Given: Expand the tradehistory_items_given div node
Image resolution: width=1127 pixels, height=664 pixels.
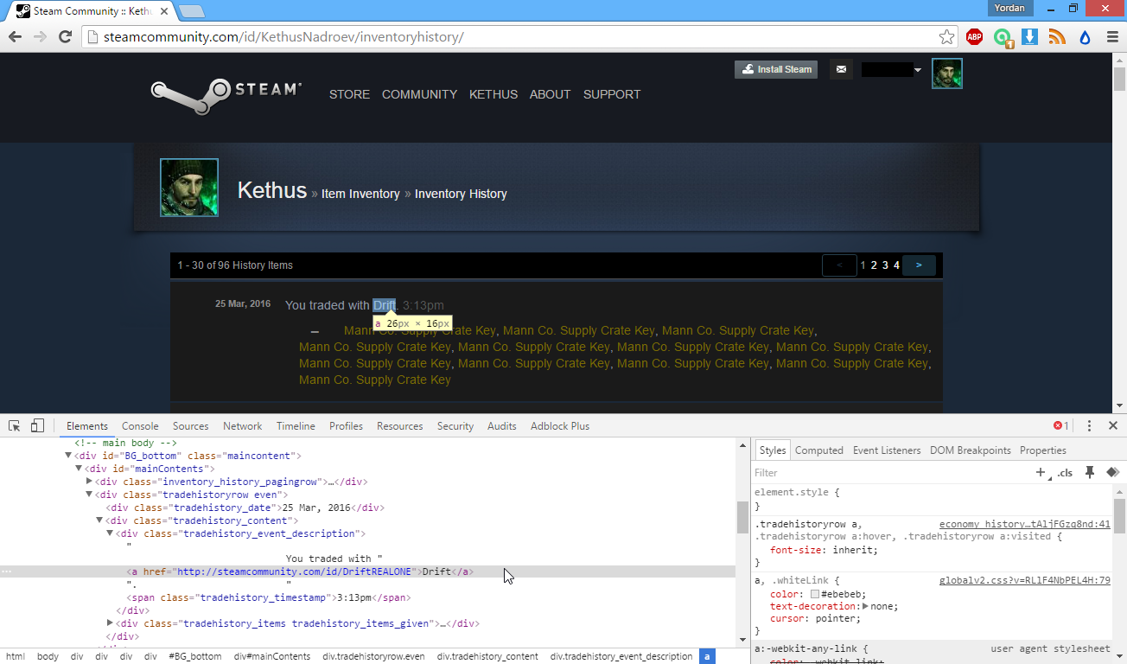Looking at the screenshot, I should coord(110,623).
